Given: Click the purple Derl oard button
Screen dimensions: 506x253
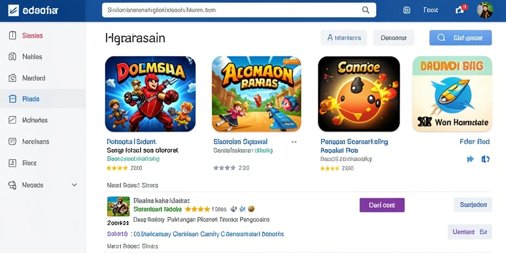Looking at the screenshot, I should pos(382,205).
